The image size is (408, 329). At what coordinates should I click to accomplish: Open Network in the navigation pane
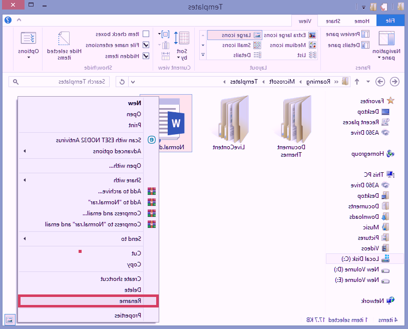point(378,301)
